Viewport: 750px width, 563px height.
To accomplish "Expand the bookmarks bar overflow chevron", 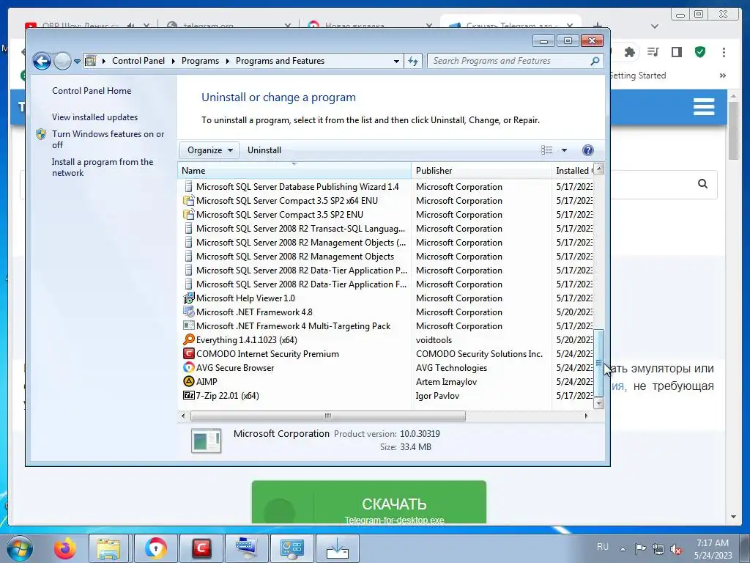I will [723, 76].
